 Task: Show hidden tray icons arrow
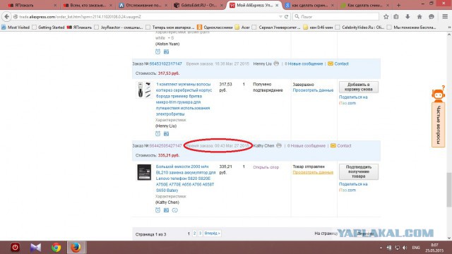click(x=381, y=248)
